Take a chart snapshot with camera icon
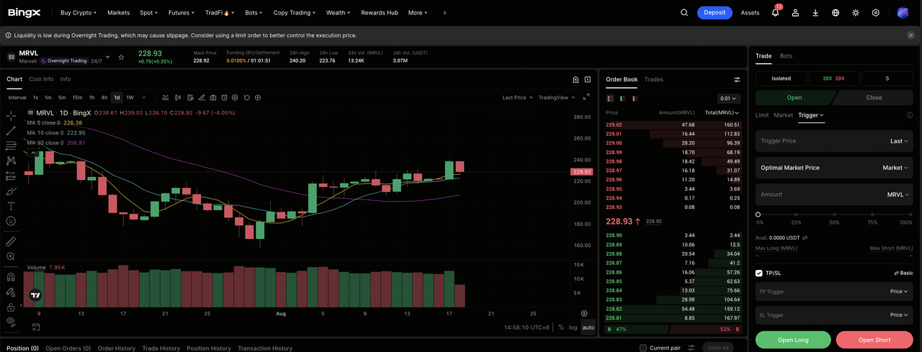Image resolution: width=922 pixels, height=352 pixels. 212,97
